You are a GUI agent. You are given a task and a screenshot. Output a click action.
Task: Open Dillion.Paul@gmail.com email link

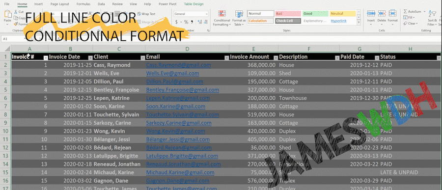(174, 81)
